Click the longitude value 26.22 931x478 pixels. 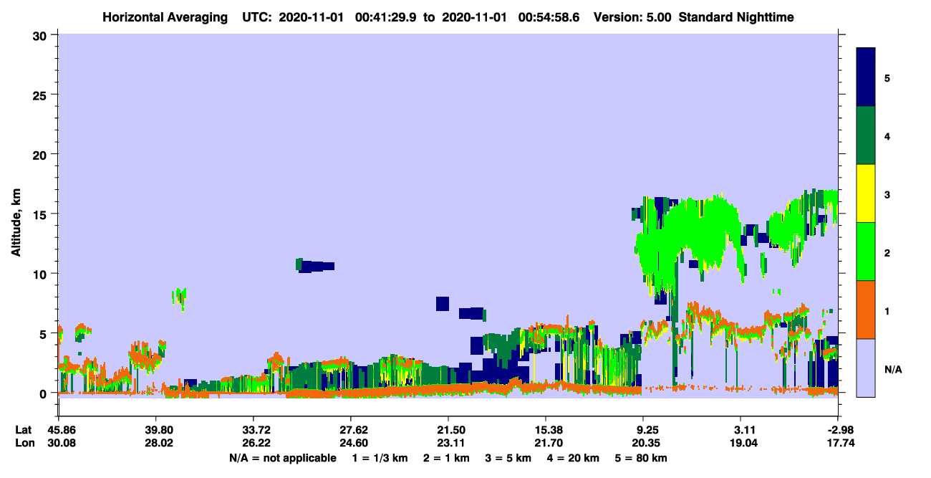click(253, 443)
